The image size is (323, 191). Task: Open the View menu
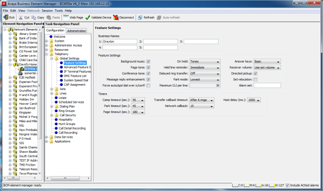(x=22, y=11)
